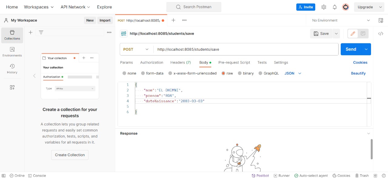Select the form-data body type
Viewport: 388px width, 178px height.
[x=152, y=73]
